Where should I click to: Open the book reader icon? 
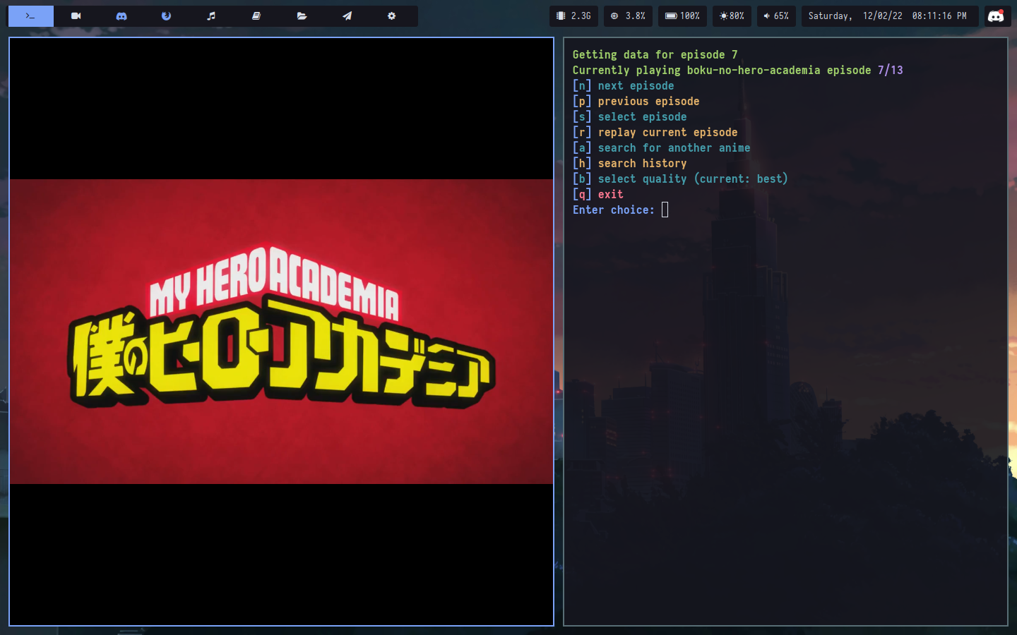coord(256,16)
